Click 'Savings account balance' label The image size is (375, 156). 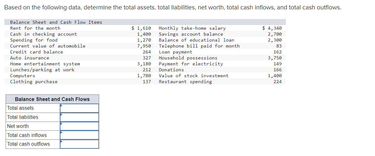coord(191,34)
